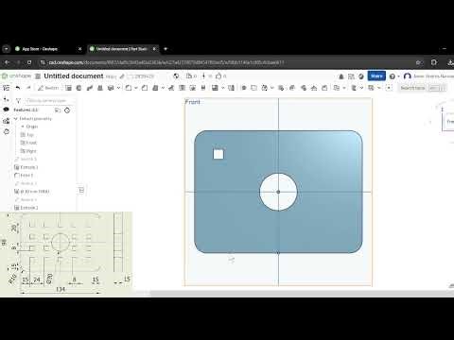The image size is (454, 340).
Task: Select the Chamfer tool icon
Action: tap(145, 88)
